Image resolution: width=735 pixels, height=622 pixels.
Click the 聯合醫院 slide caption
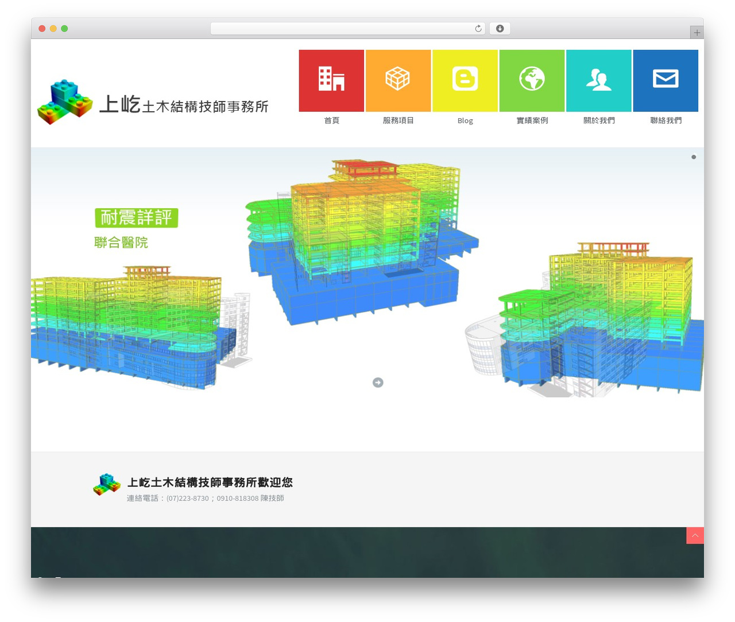(x=121, y=243)
